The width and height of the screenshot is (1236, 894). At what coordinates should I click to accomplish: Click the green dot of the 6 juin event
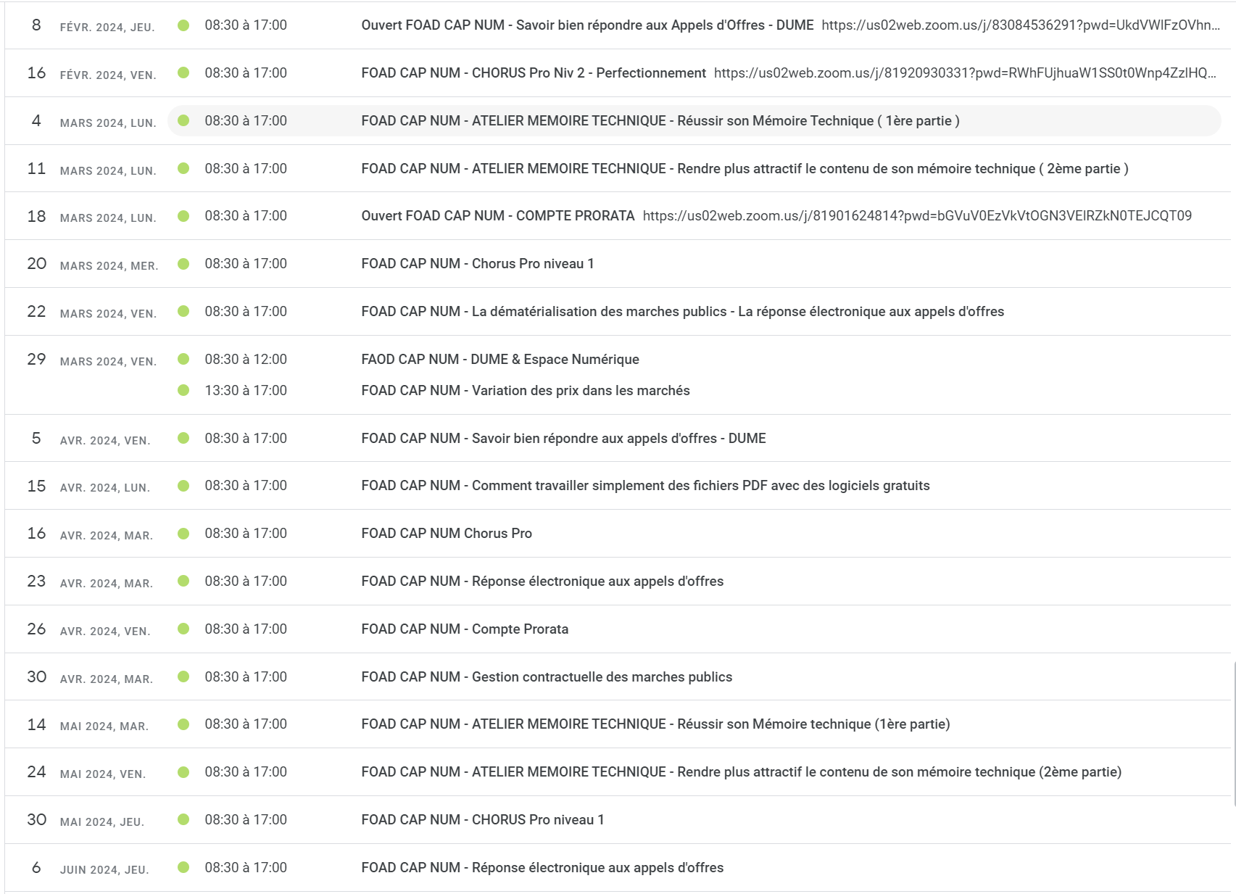pos(183,868)
